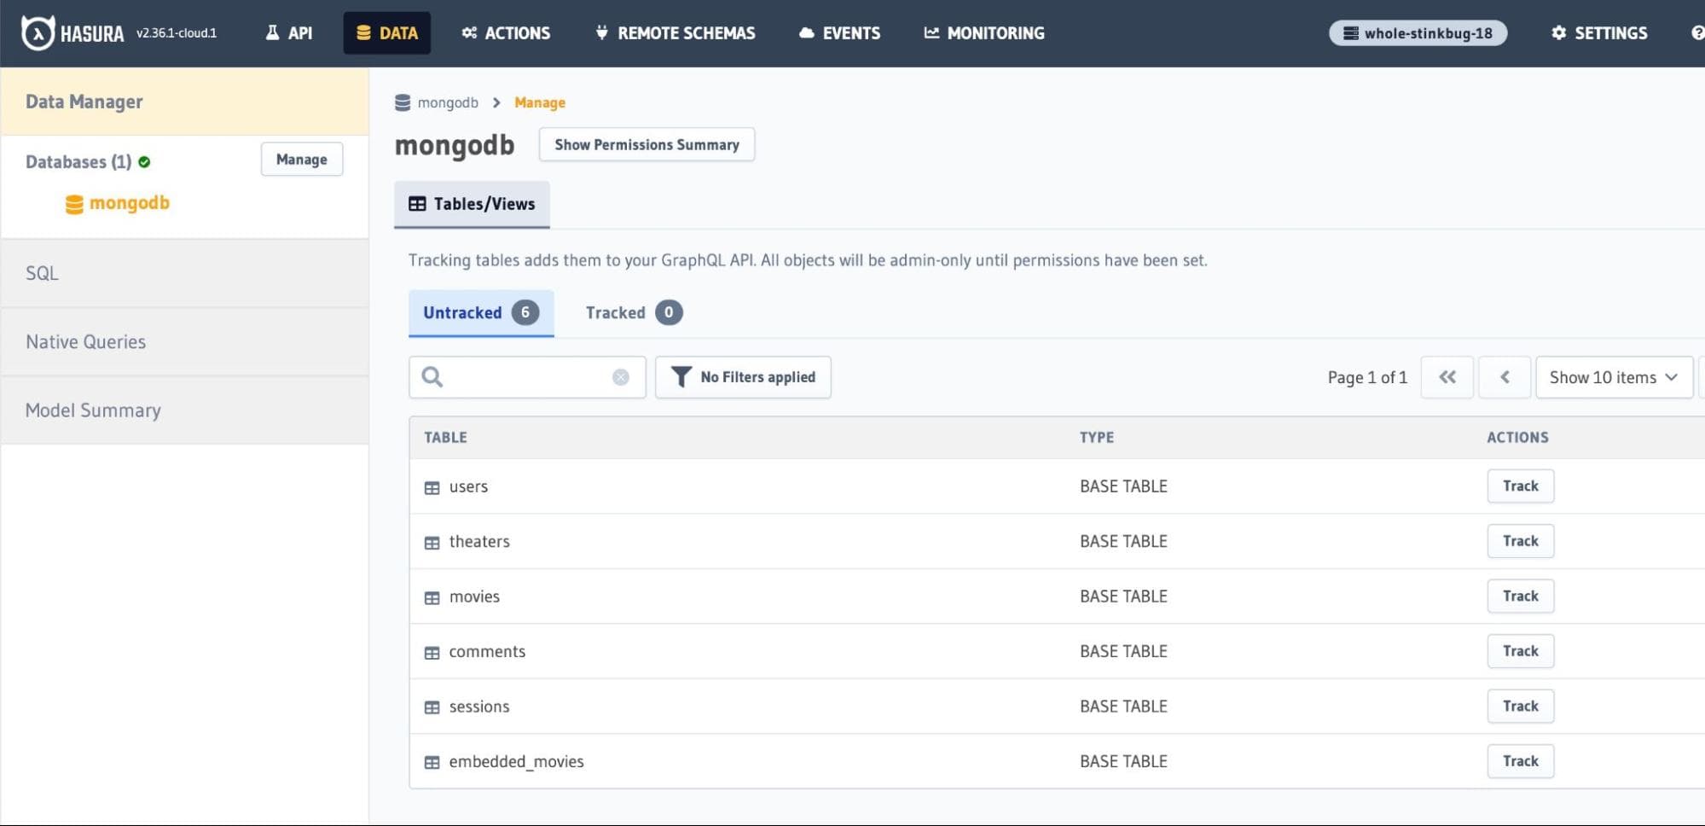This screenshot has height=826, width=1705.
Task: Track the movies table
Action: pyautogui.click(x=1520, y=596)
